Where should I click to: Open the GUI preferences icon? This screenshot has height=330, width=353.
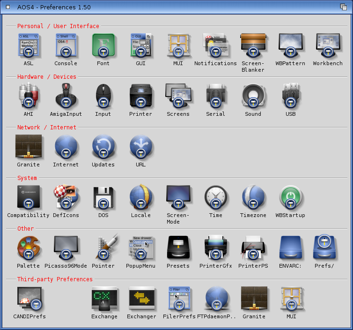[141, 45]
